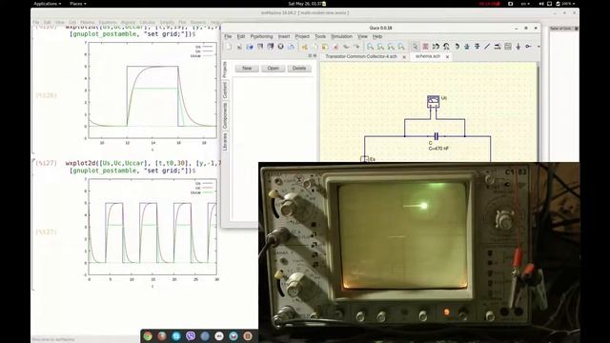This screenshot has height=343, width=610.
Task: Open Chrome from the dock
Action: click(x=148, y=336)
